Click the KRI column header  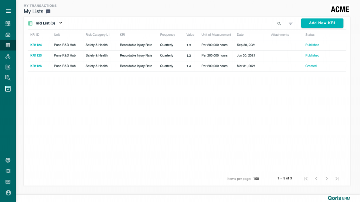[122, 35]
